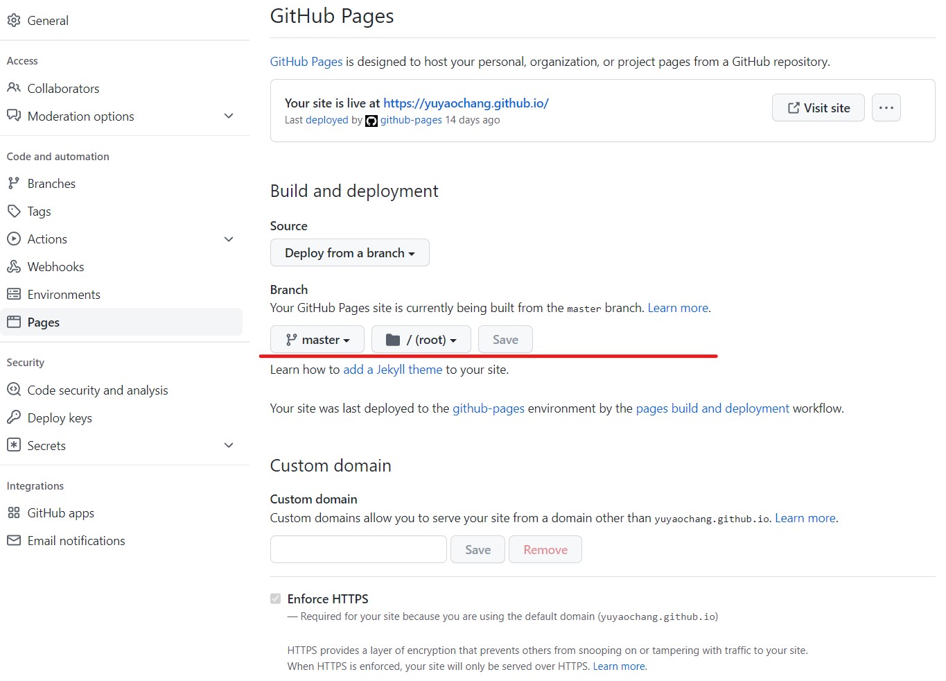The width and height of the screenshot is (946, 681).
Task: Click the Build and deployment heading text
Action: pos(354,191)
